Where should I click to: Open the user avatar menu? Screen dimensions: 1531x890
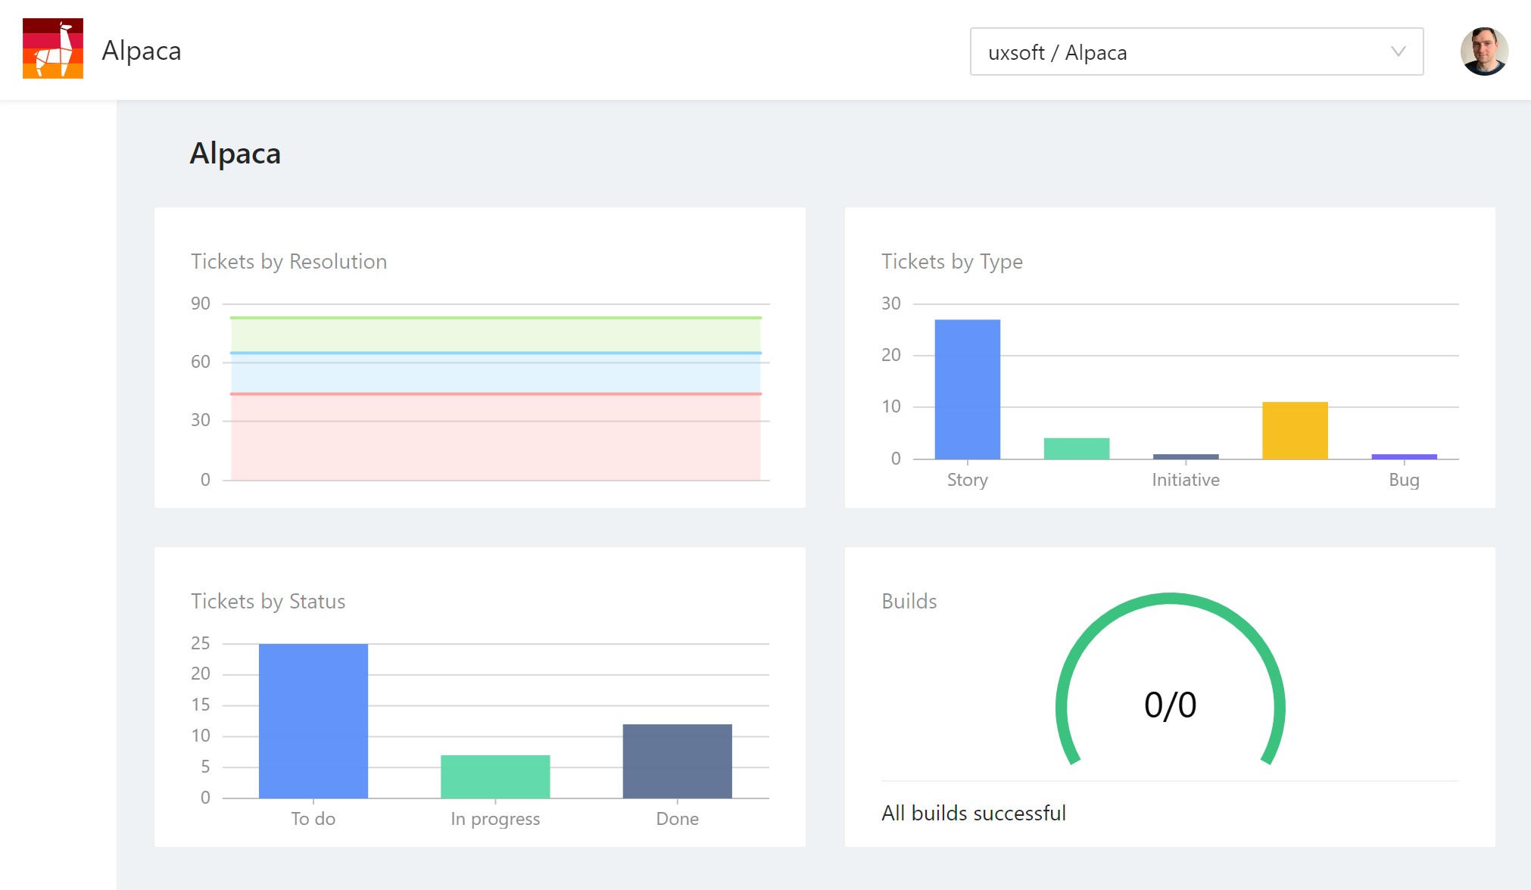click(1483, 51)
